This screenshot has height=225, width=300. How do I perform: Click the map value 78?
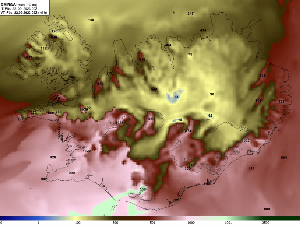click(x=190, y=54)
